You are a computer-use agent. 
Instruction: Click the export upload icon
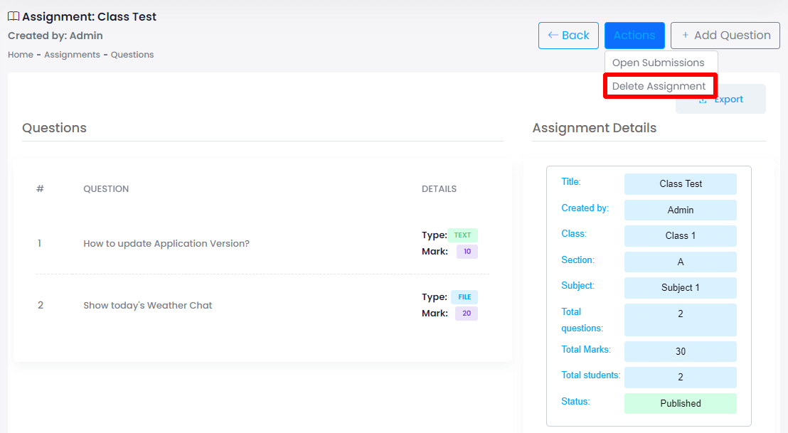click(x=703, y=100)
